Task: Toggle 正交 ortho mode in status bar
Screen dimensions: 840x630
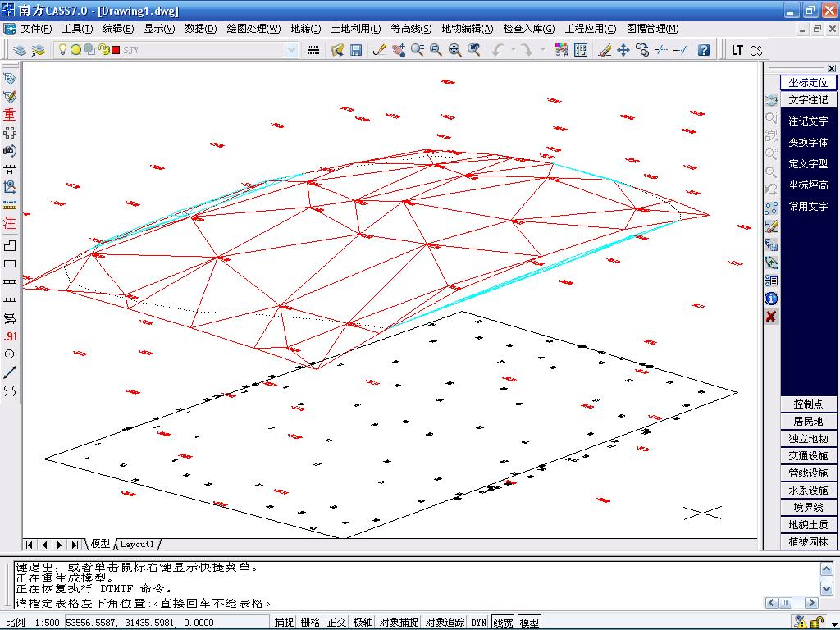Action: 336,623
